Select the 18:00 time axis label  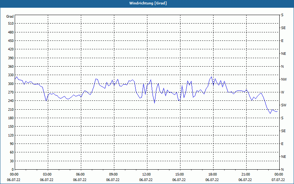(x=212, y=174)
